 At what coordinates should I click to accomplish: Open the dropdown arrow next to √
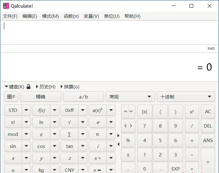(83, 122)
